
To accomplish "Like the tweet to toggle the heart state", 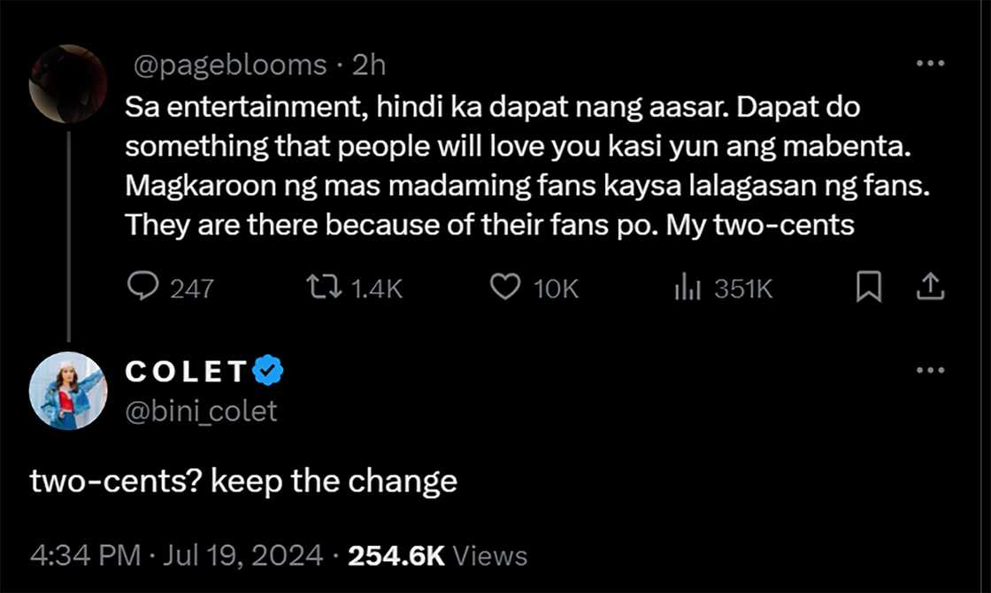I will 504,287.
